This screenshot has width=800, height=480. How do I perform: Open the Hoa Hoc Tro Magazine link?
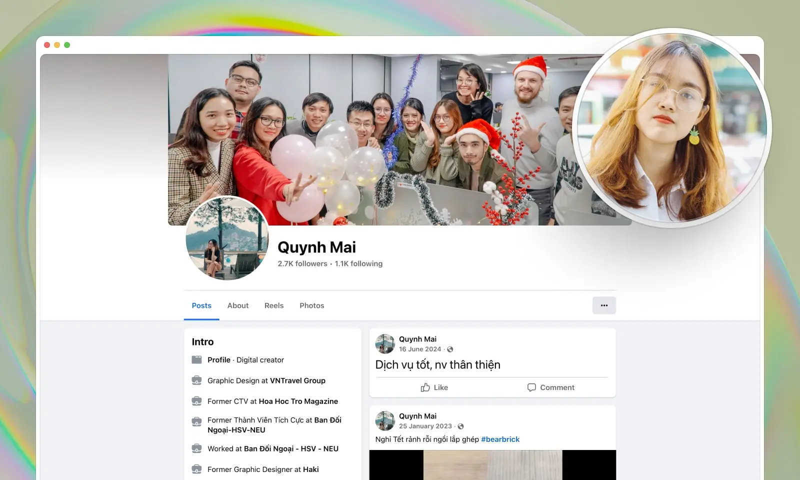pos(298,401)
